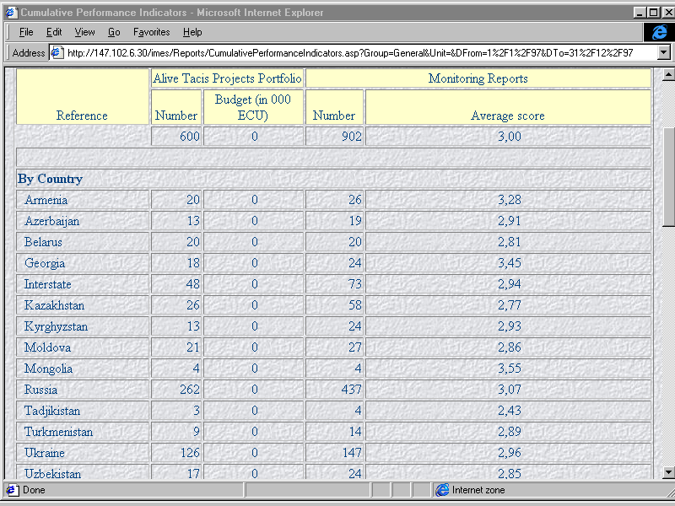This screenshot has width=675, height=506.
Task: Open the Favorites menu
Action: click(x=151, y=32)
